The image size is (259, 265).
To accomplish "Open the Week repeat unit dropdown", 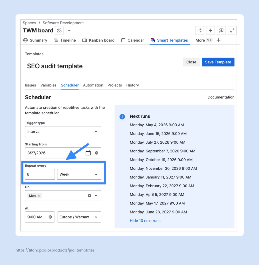I will pos(79,174).
